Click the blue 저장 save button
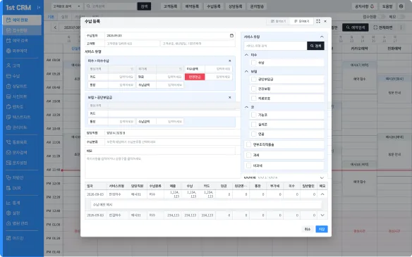This screenshot has height=257, width=412. click(x=322, y=230)
